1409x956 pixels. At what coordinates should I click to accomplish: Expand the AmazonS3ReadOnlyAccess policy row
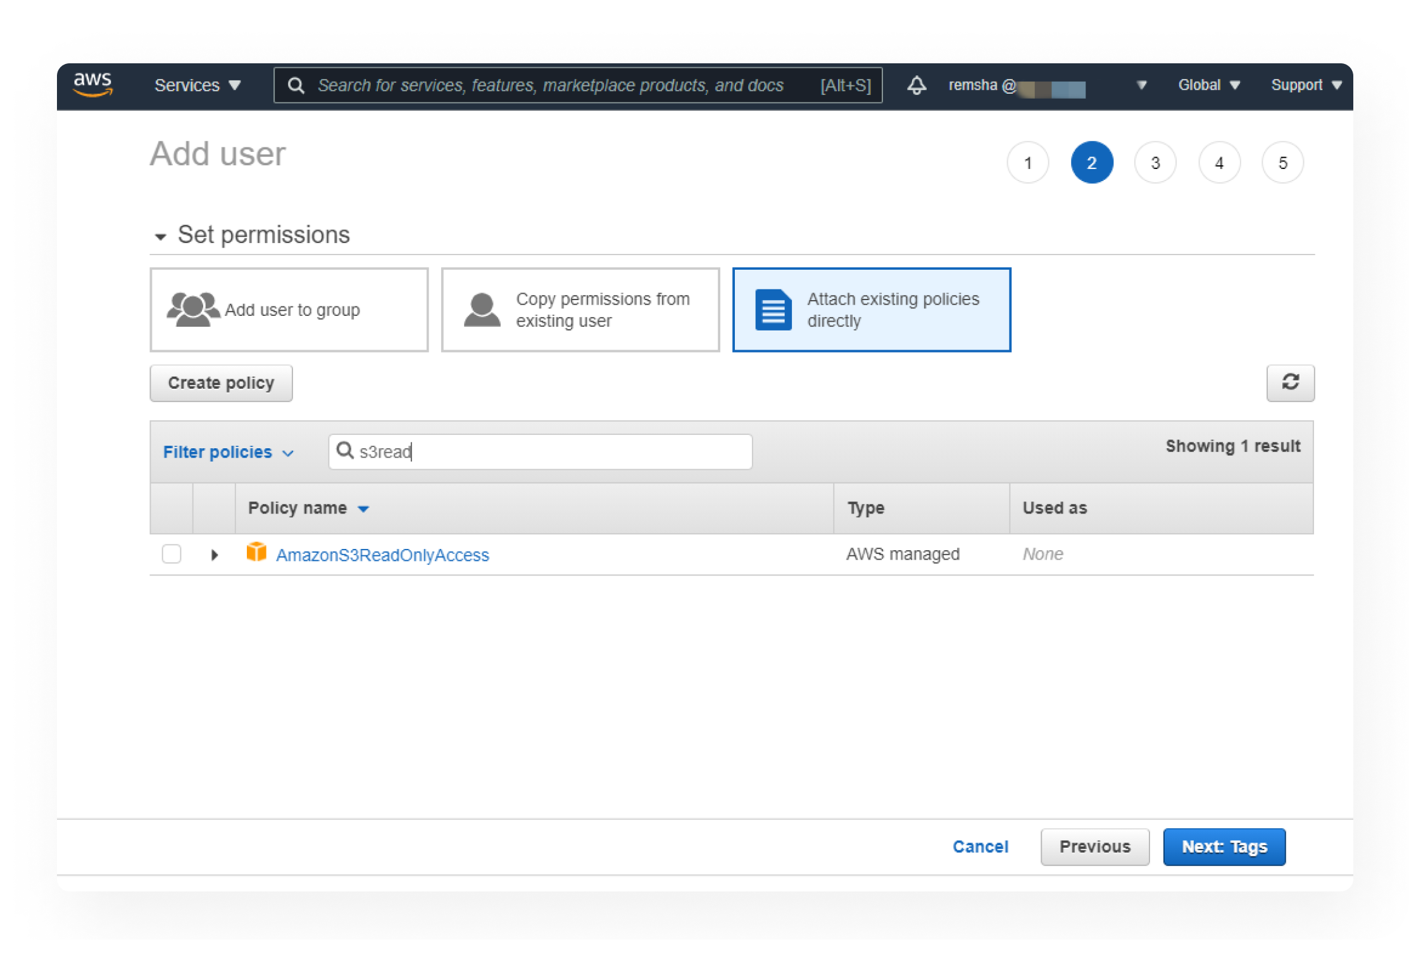tap(215, 555)
